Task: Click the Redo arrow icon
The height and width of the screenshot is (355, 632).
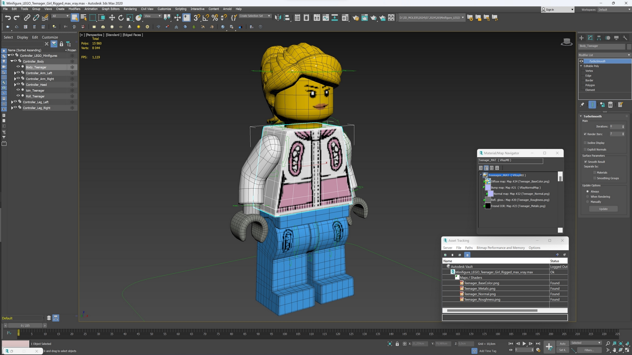Action: (16, 18)
